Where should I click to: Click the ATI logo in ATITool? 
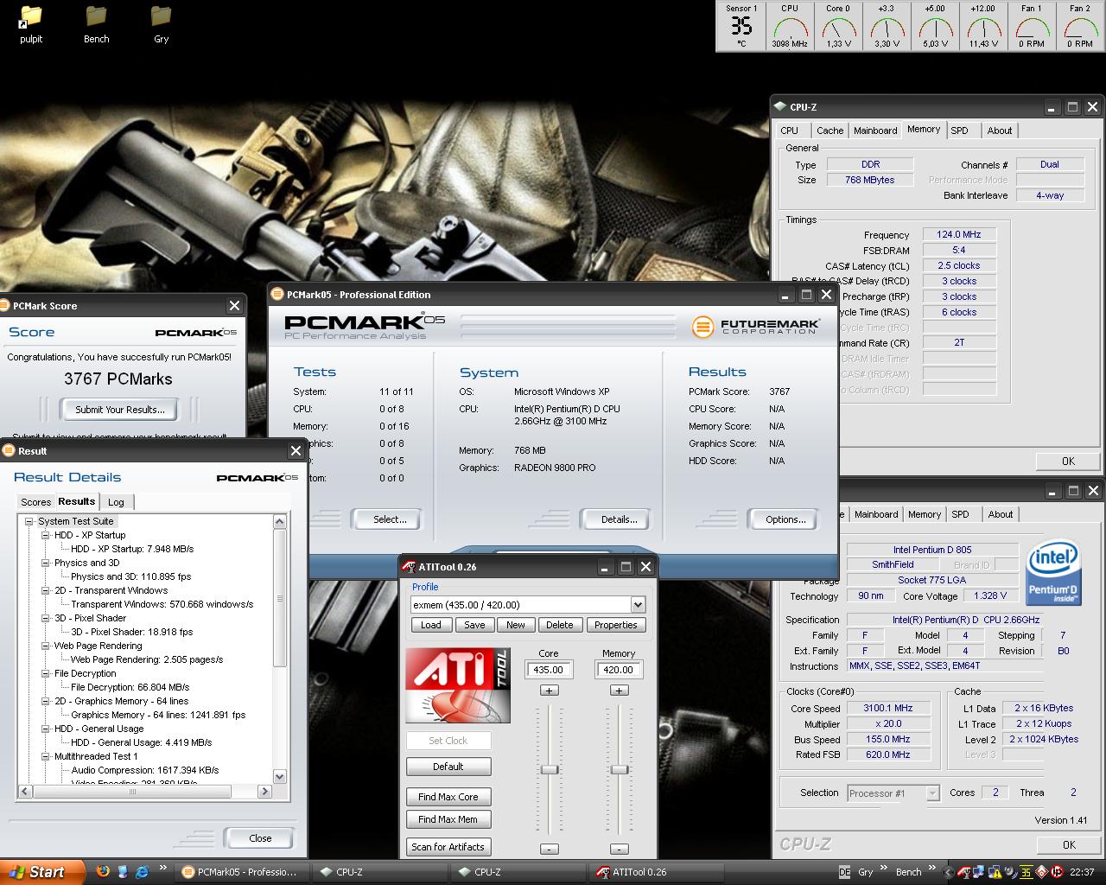pyautogui.click(x=458, y=685)
